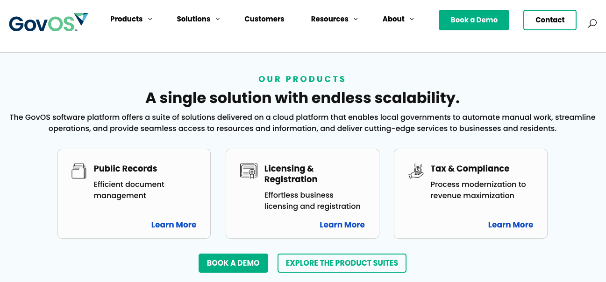Click the Licensing certificate icon

pyautogui.click(x=249, y=171)
